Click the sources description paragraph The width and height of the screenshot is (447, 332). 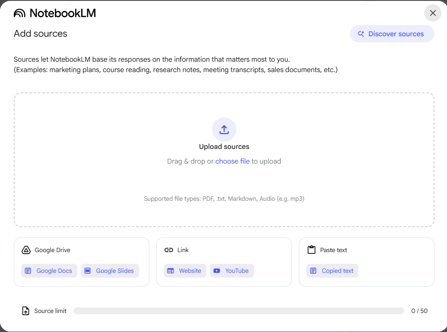176,65
